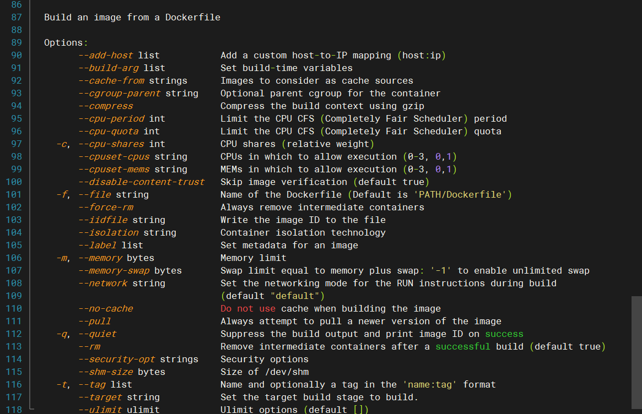
Task: Click the '-m,' short flag
Action: click(63, 258)
